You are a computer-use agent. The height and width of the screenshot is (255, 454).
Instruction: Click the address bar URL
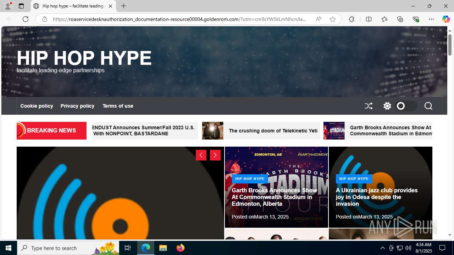click(179, 19)
